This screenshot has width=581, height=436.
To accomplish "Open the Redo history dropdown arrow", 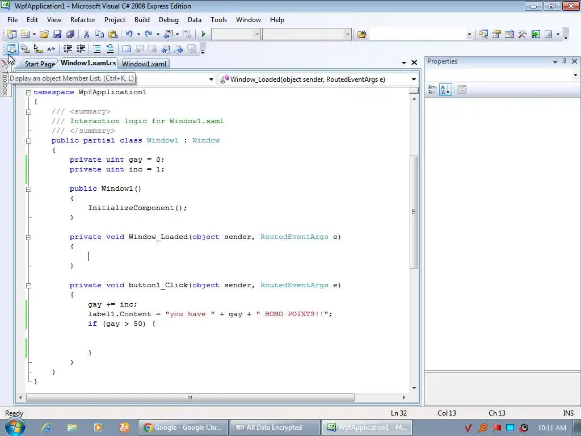I will (158, 35).
